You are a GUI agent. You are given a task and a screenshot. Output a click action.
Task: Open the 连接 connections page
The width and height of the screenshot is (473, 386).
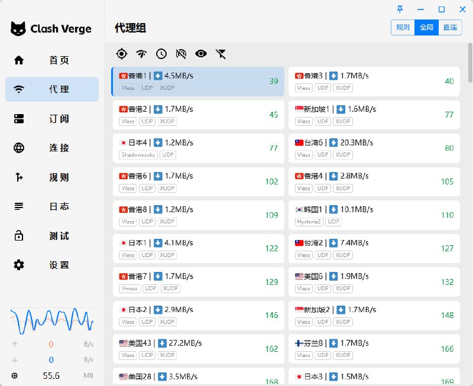[51, 148]
